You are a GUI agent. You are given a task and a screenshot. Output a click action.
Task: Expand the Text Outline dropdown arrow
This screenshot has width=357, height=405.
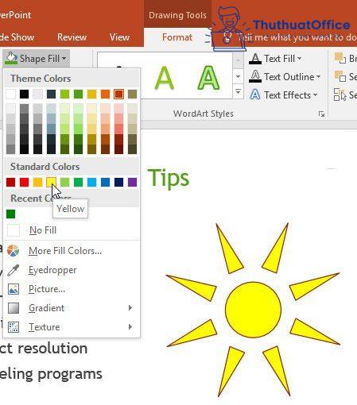pos(318,77)
